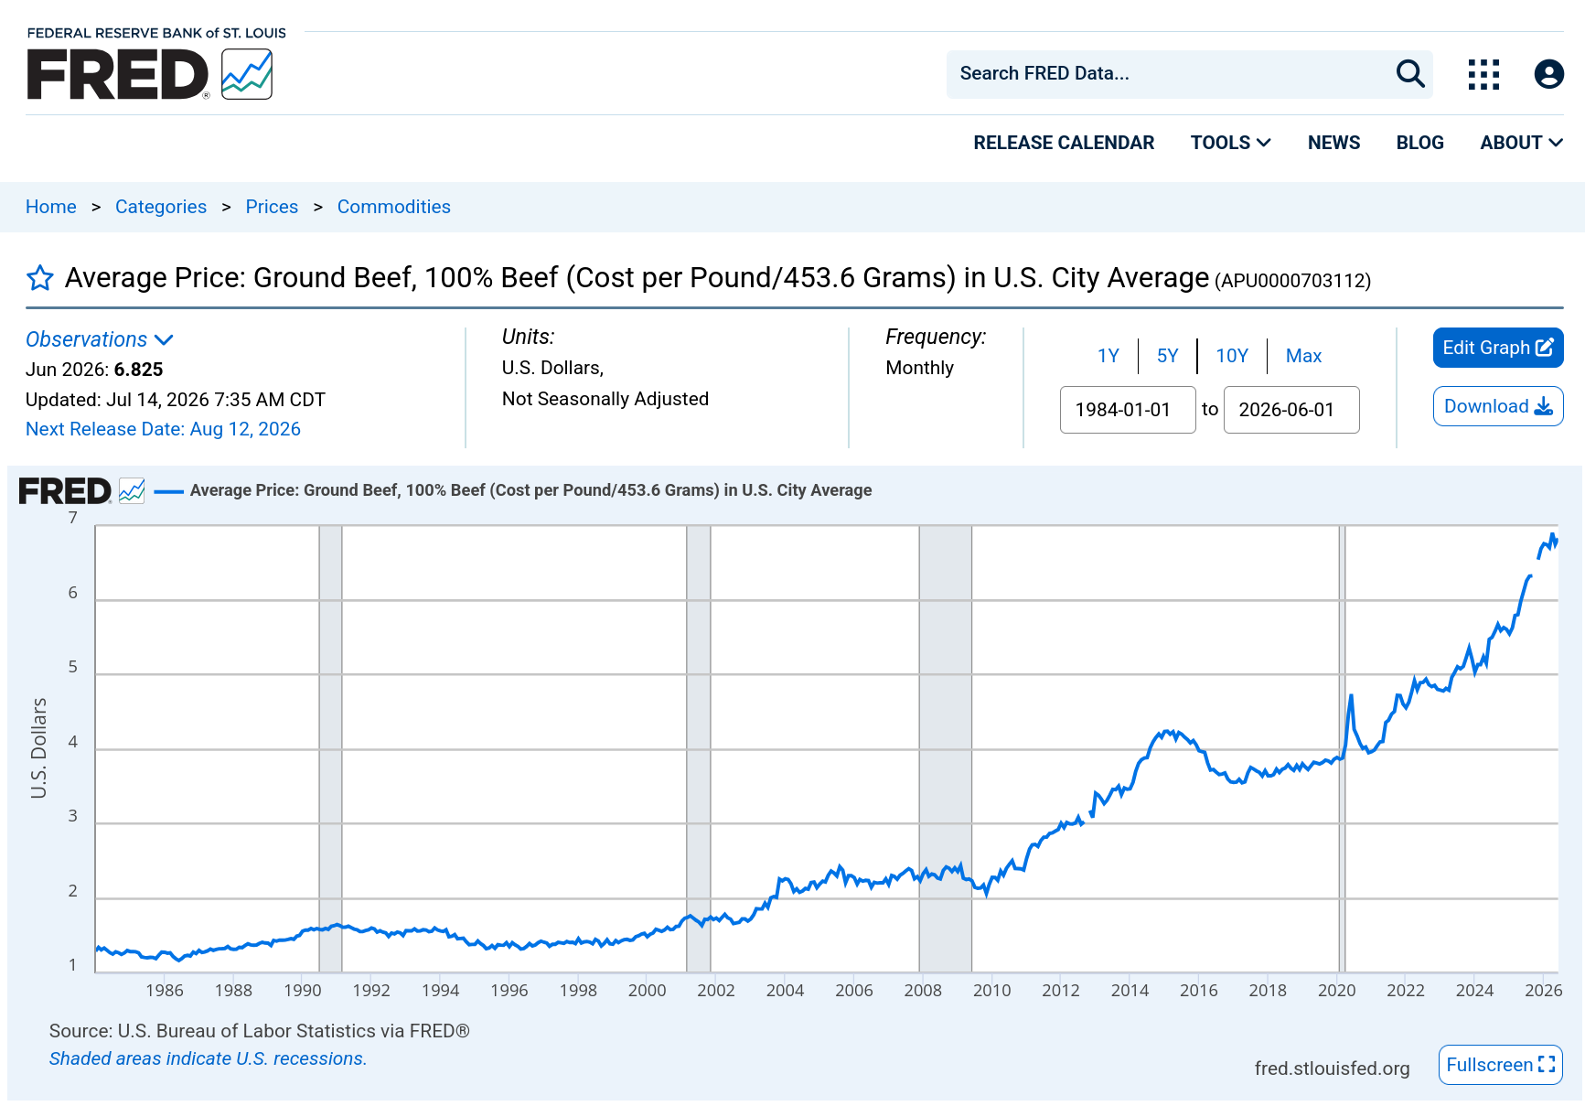Click the blue series line legend swatch
The height and width of the screenshot is (1106, 1585).
point(169,491)
